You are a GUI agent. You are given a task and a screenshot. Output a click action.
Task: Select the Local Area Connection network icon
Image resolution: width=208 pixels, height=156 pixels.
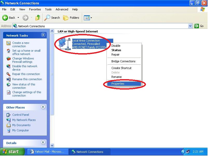(x=65, y=44)
